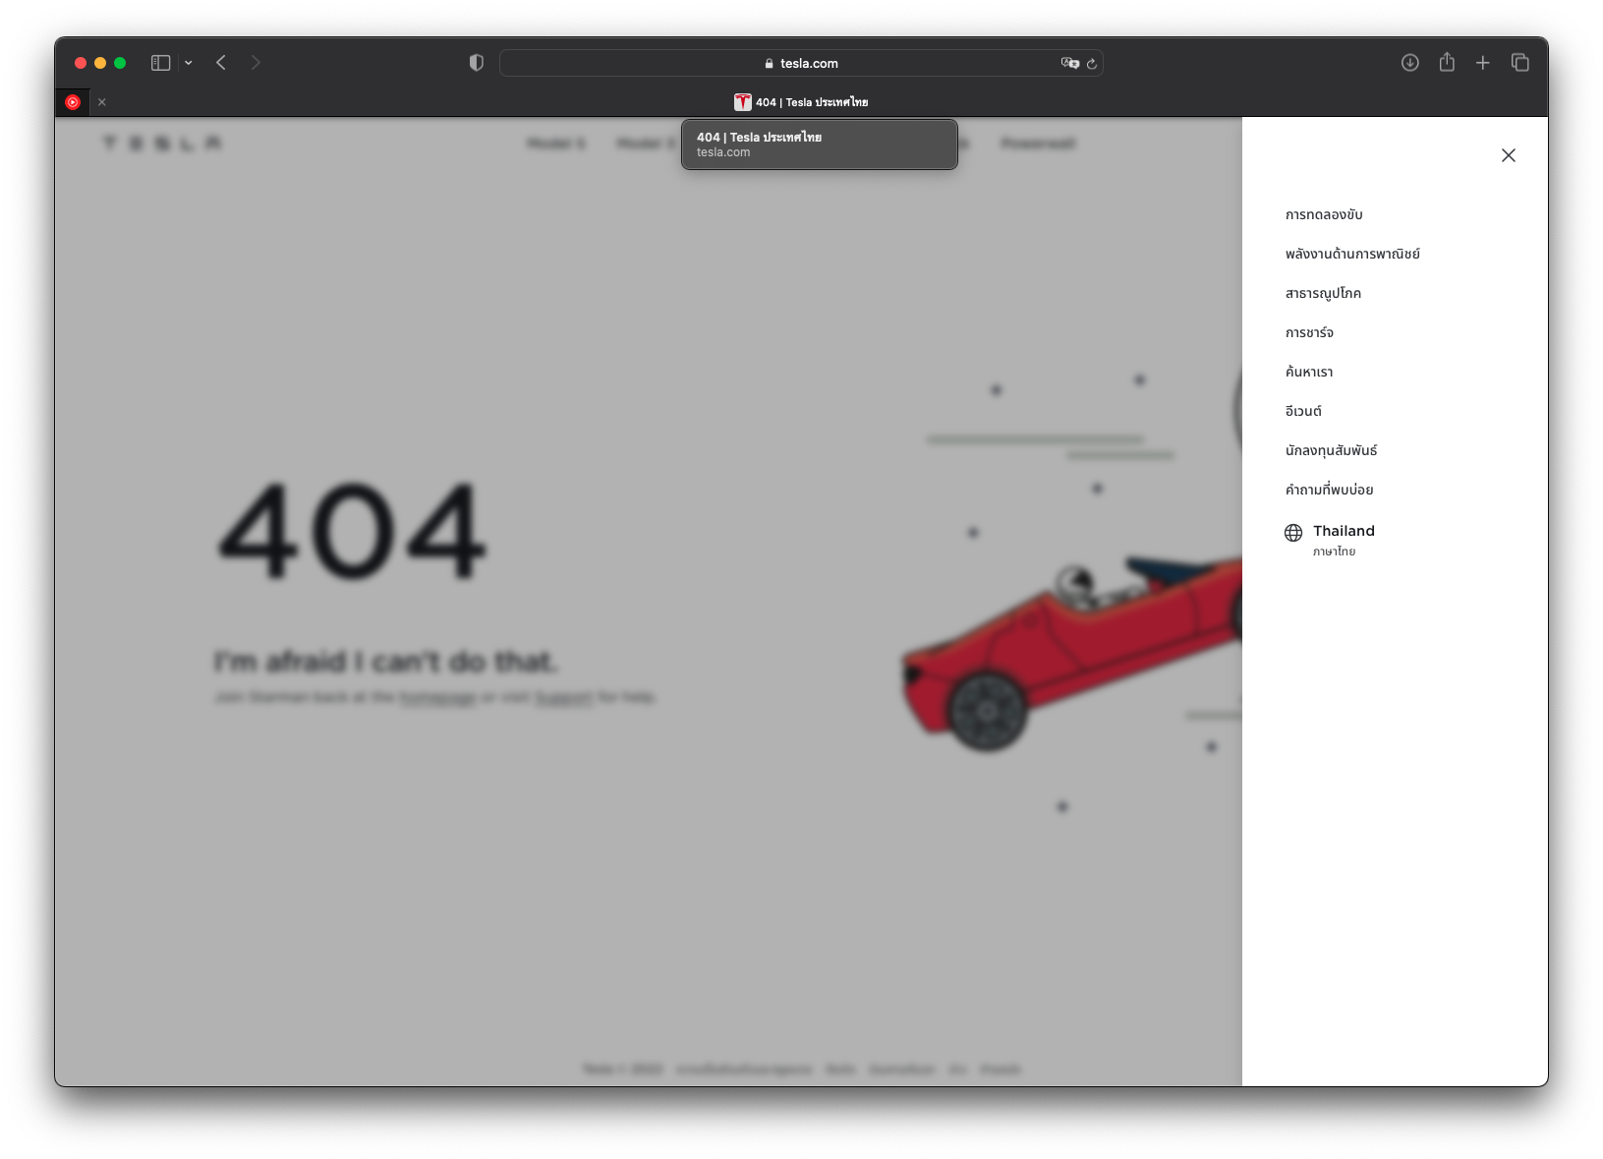Close the side menu with X

tap(1509, 155)
